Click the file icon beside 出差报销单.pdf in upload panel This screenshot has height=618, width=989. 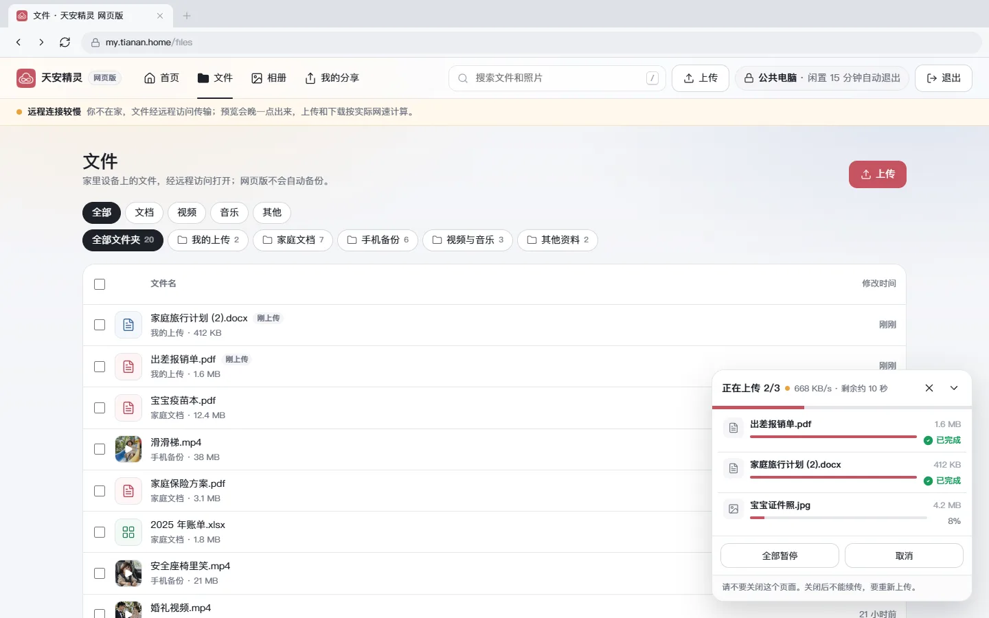click(x=734, y=428)
